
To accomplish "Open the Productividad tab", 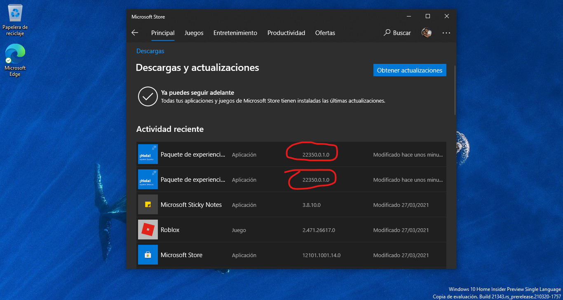I will [x=286, y=33].
